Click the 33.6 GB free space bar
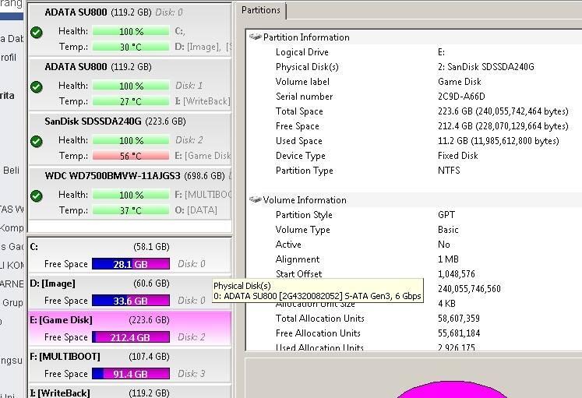This screenshot has height=398, width=582. (131, 301)
